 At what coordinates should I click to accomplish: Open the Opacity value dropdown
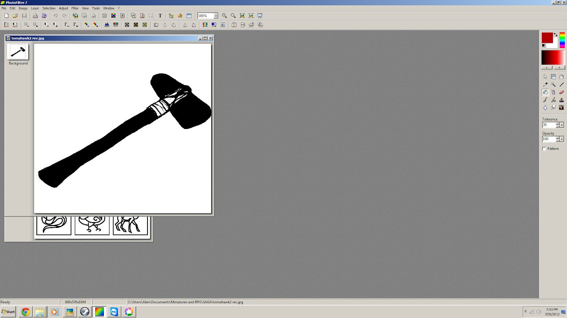coord(562,139)
